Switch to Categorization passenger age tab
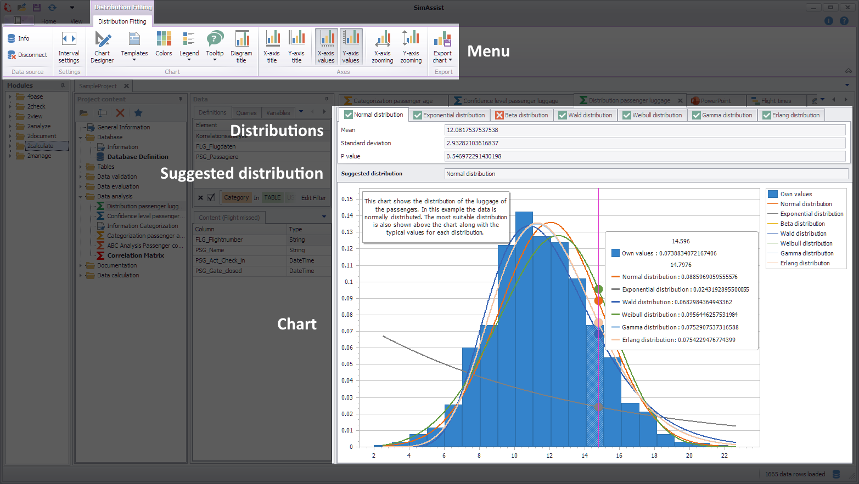The image size is (859, 484). (393, 101)
